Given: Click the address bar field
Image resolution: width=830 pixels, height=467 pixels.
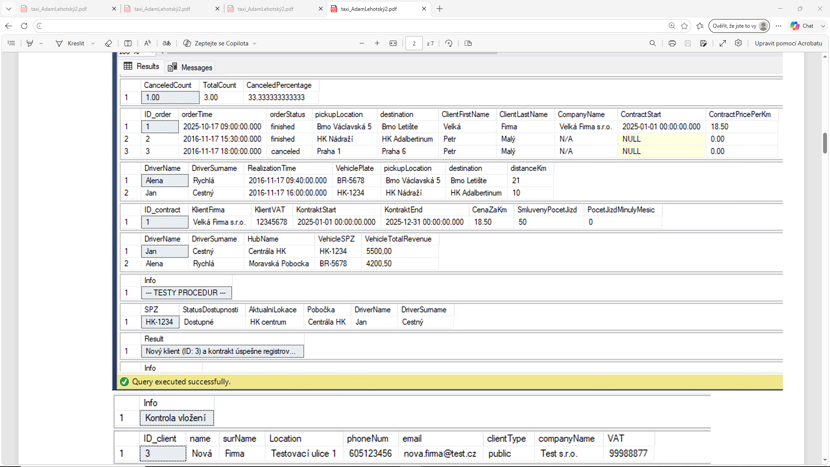Looking at the screenshot, I should [x=354, y=26].
